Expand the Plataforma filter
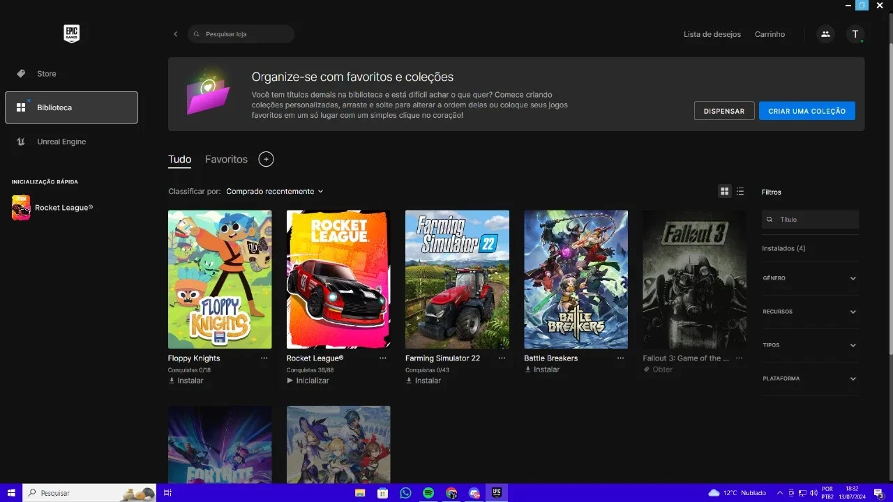 (810, 379)
